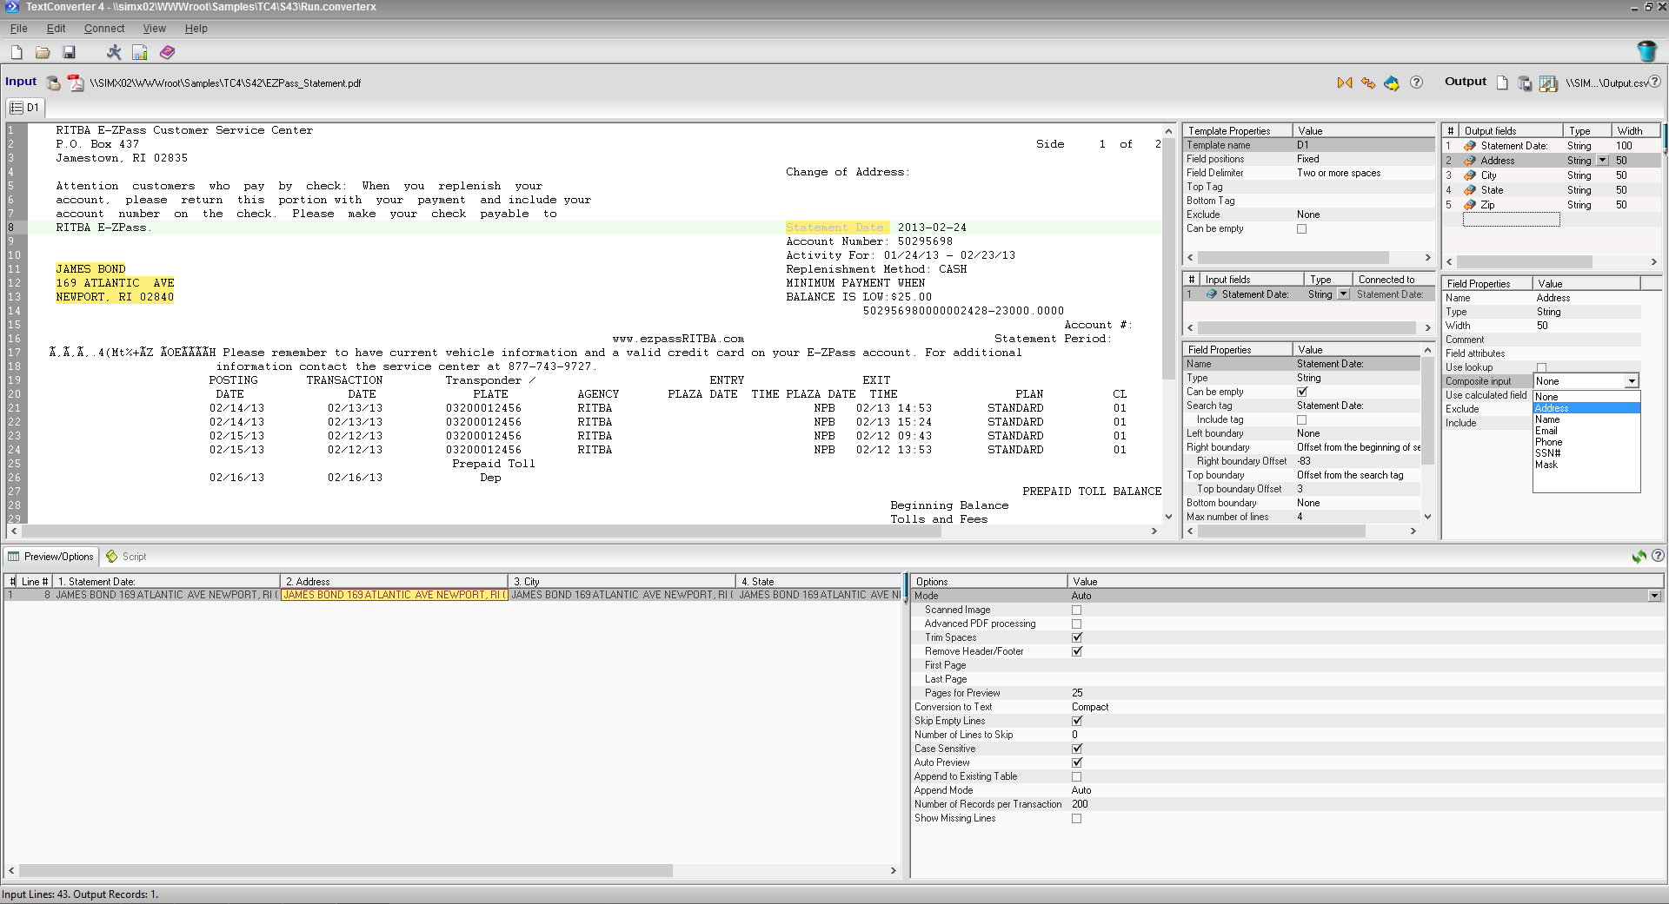Click the blue book export-arrow icon

[1392, 83]
